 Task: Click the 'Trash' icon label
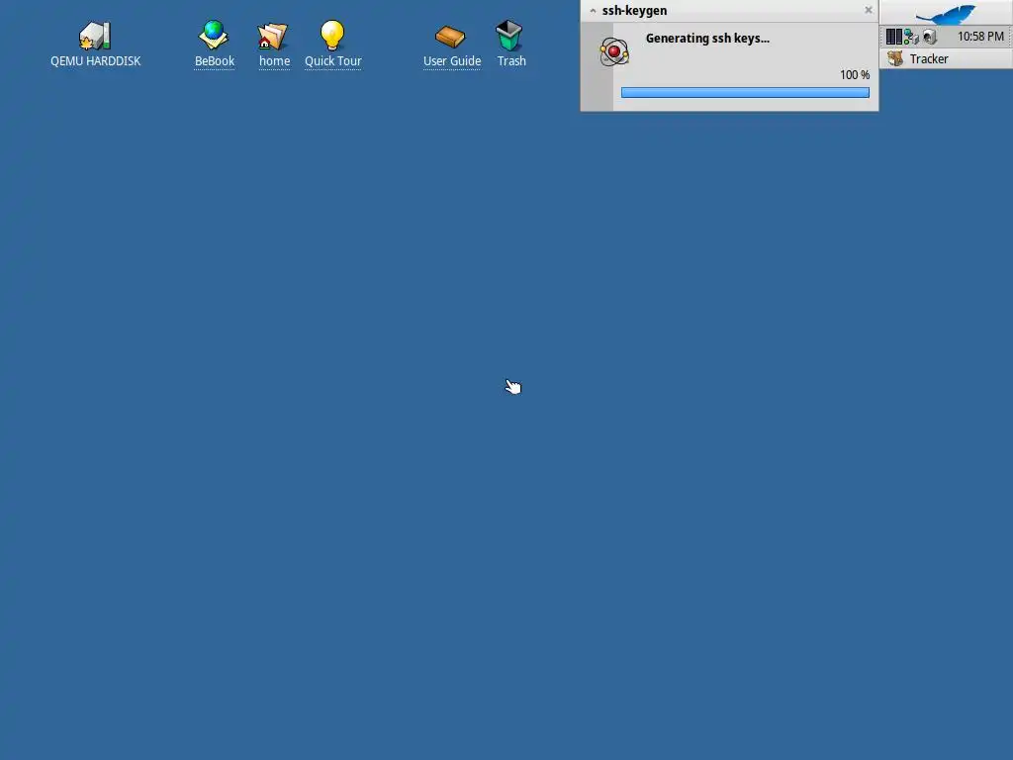tap(511, 60)
